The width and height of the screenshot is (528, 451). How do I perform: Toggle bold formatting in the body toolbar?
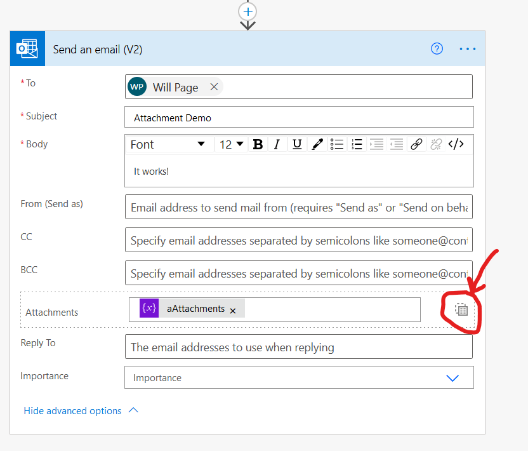tap(258, 144)
